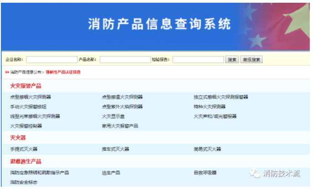
Task: Click 推车式灭火器 link
Action: click(115, 149)
